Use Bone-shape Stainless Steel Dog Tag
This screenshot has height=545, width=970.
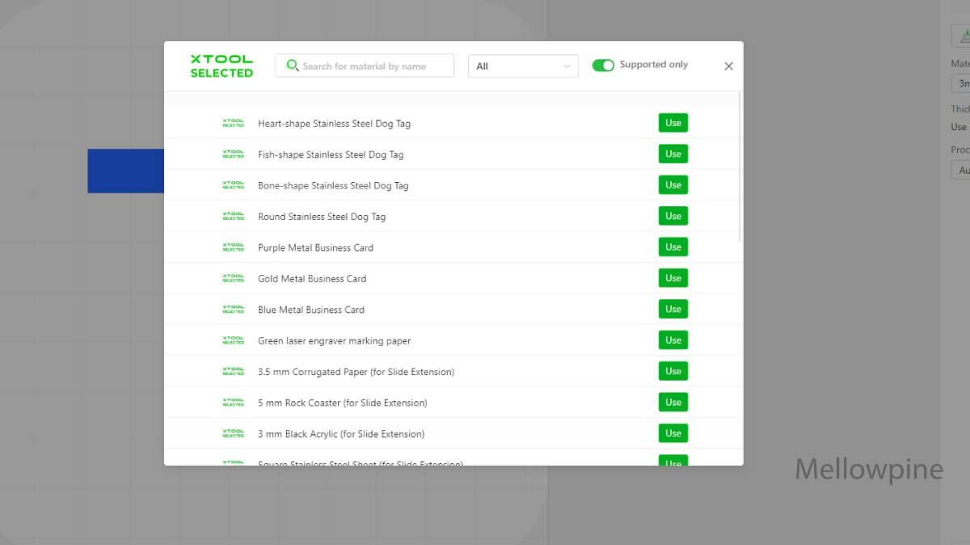673,185
